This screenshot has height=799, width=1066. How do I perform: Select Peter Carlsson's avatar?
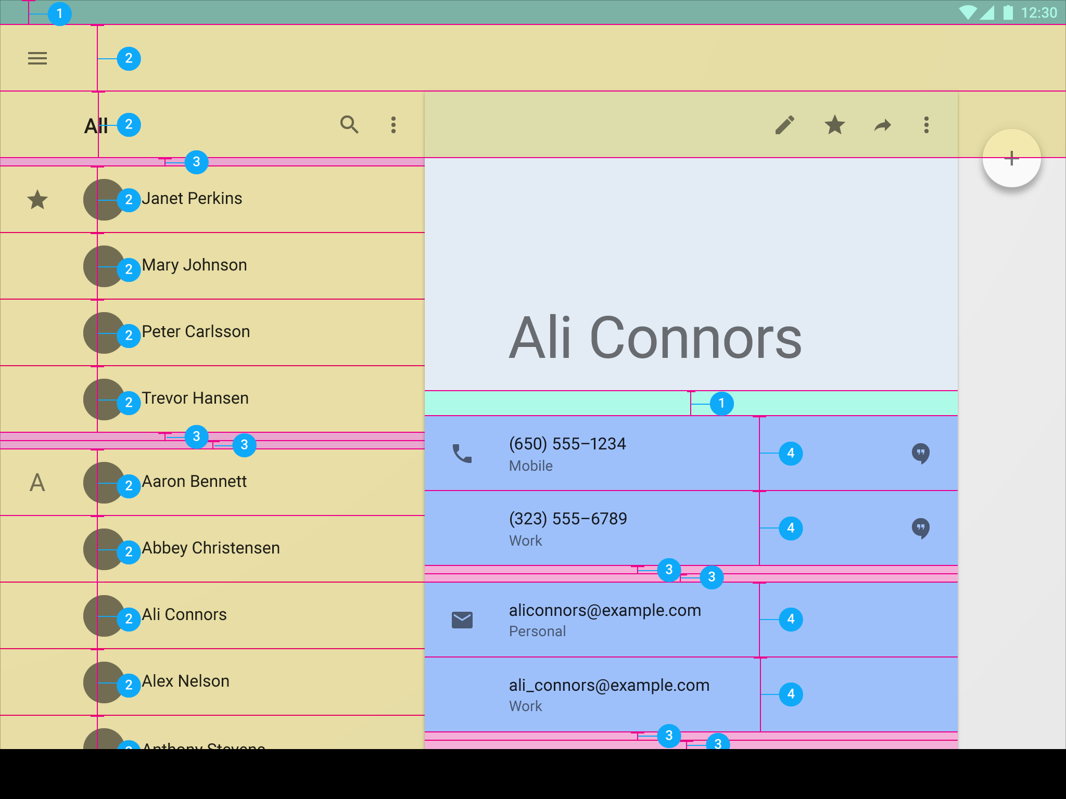point(104,333)
